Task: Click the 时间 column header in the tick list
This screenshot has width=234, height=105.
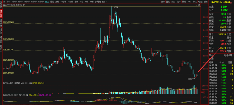Action: coord(211,62)
